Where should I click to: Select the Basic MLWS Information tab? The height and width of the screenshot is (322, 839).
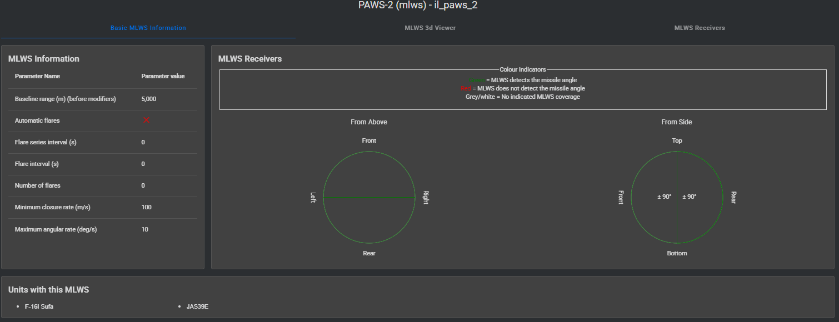point(148,28)
